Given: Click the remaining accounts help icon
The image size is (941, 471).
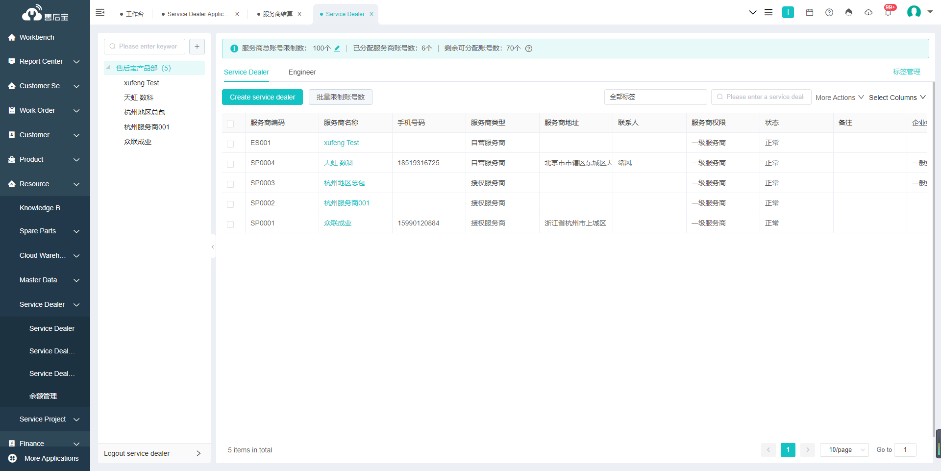Looking at the screenshot, I should coord(529,49).
